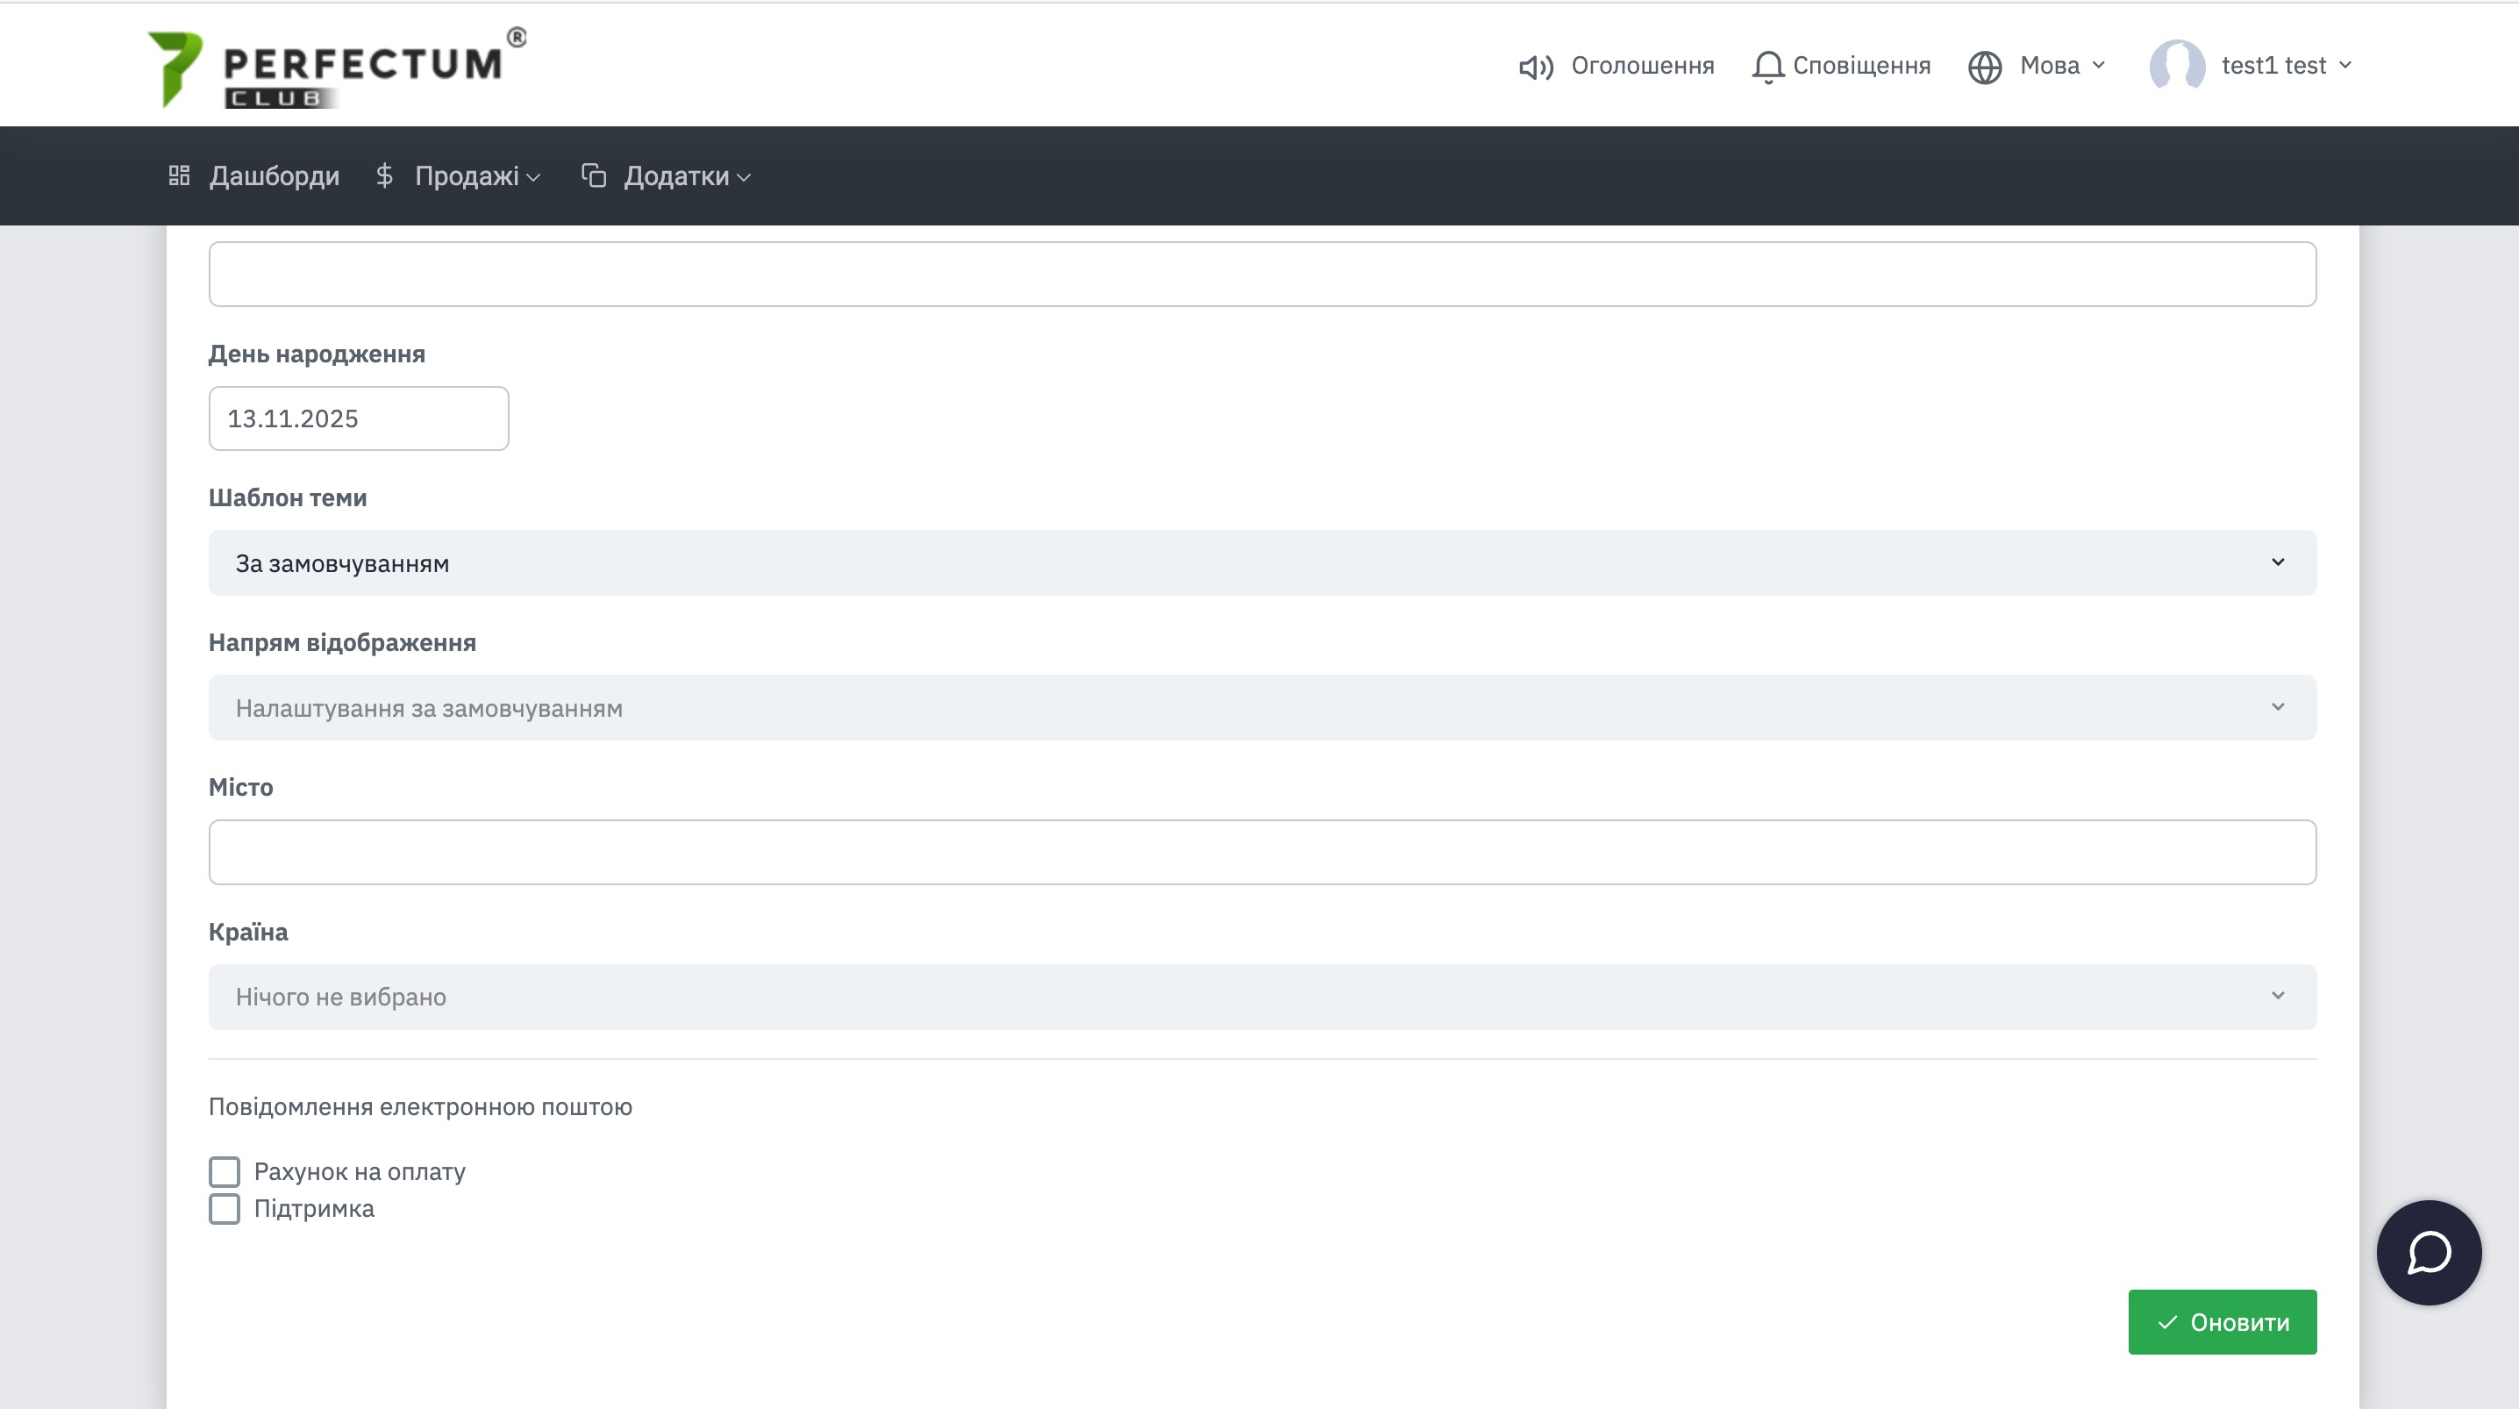Open the Шаблон теми dropdown
The width and height of the screenshot is (2519, 1409).
(1261, 562)
